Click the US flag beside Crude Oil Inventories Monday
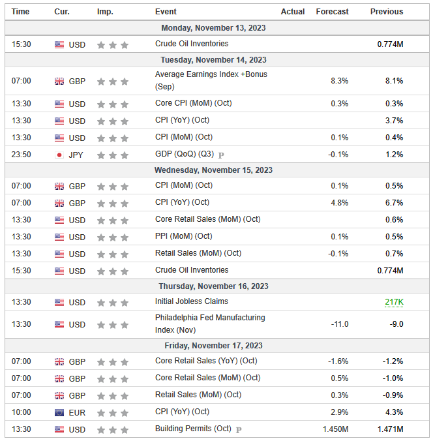Image resolution: width=433 pixels, height=441 pixels. (59, 45)
